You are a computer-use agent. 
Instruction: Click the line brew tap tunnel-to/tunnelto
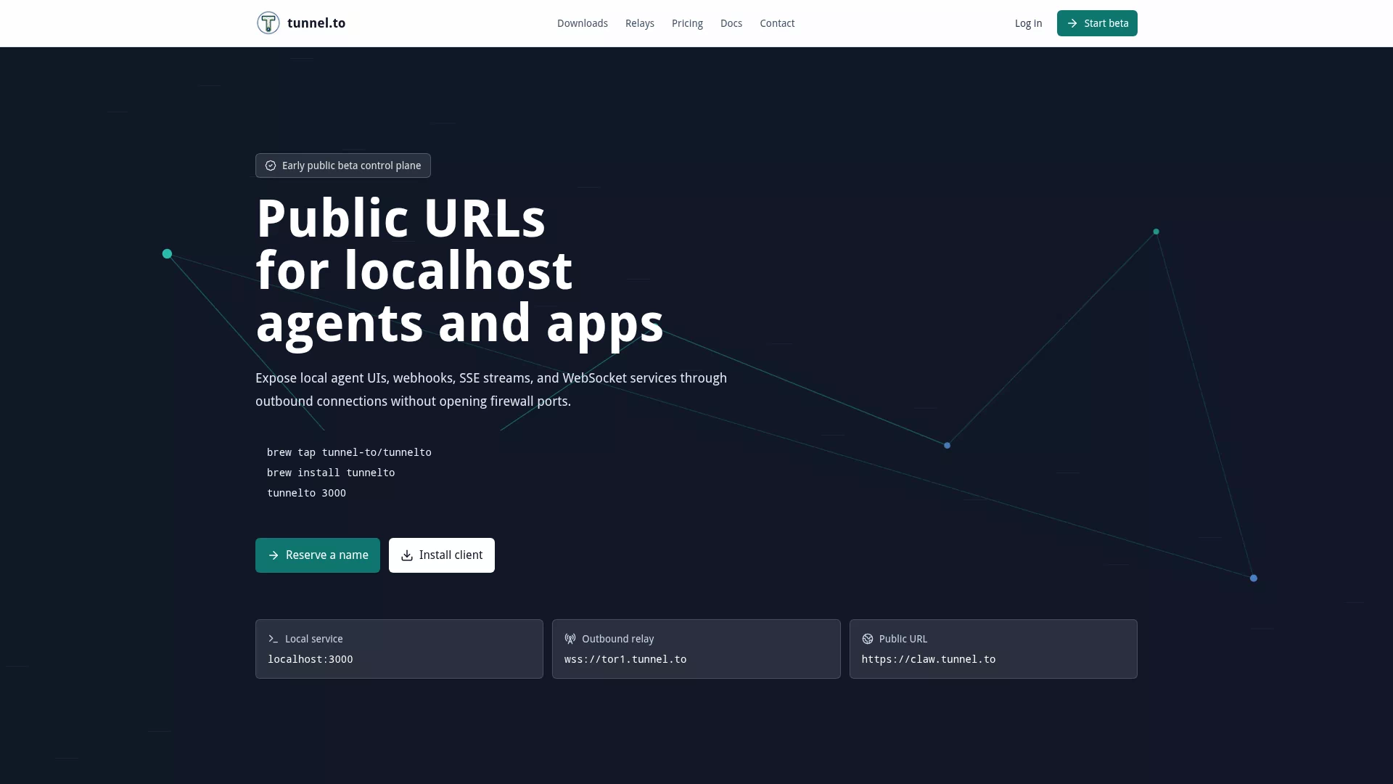(349, 452)
